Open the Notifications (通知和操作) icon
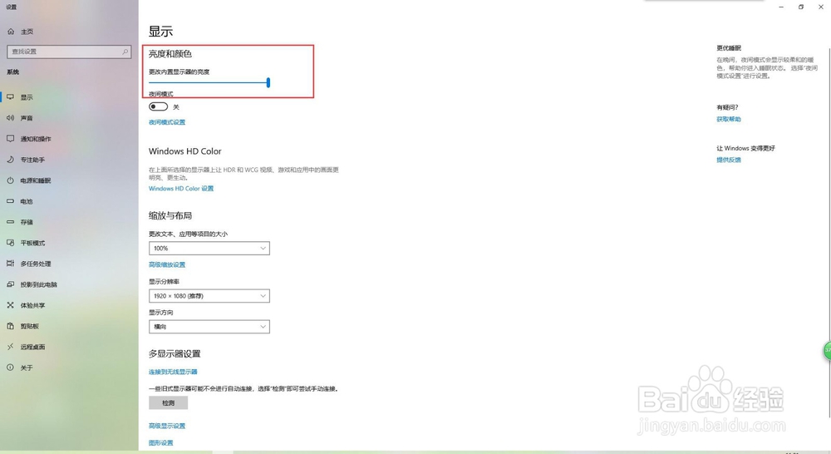 pyautogui.click(x=11, y=138)
